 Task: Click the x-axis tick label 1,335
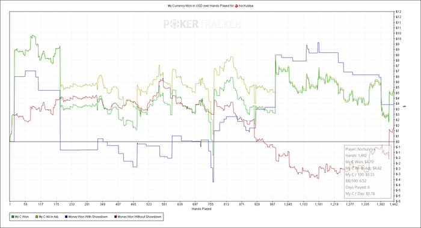pos(366,205)
